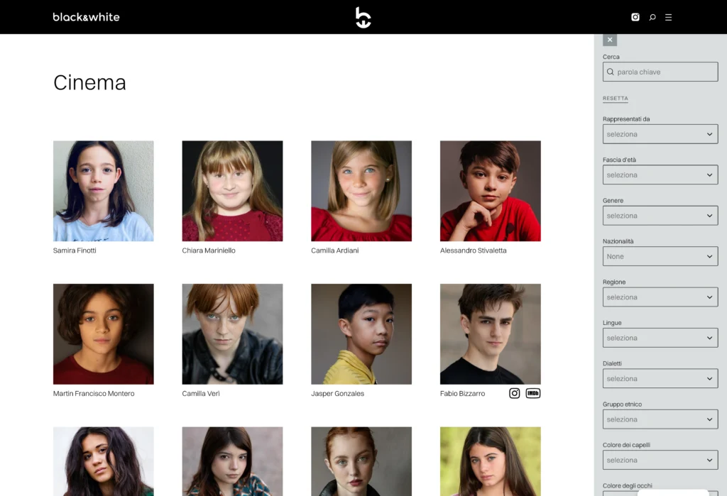Open the hamburger menu icon
This screenshot has height=496, width=727.
coord(668,17)
